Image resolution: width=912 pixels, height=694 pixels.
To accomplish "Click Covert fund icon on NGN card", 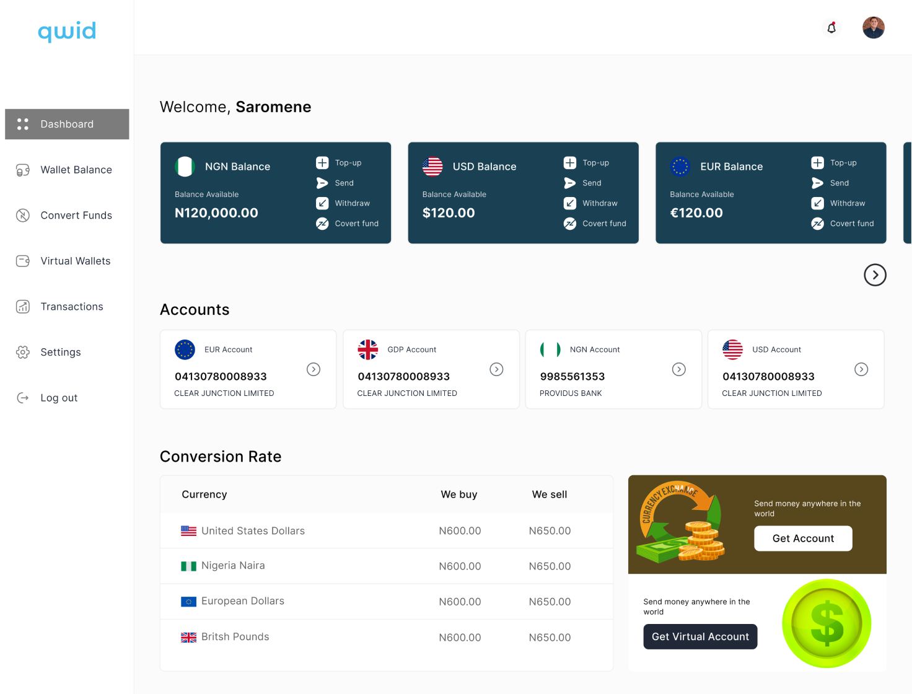I will (322, 224).
